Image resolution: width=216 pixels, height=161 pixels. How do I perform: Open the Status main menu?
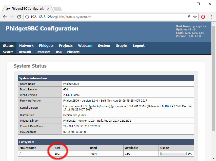[x=8, y=46]
